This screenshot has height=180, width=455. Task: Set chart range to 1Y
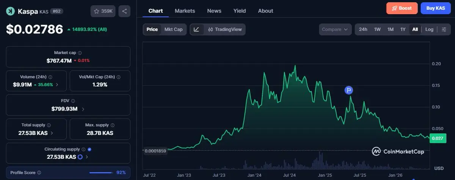pos(403,29)
